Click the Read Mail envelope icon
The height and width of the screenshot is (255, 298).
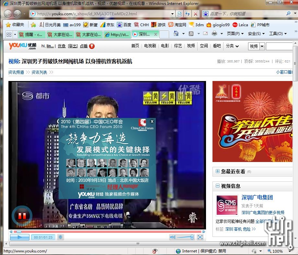point(205,33)
